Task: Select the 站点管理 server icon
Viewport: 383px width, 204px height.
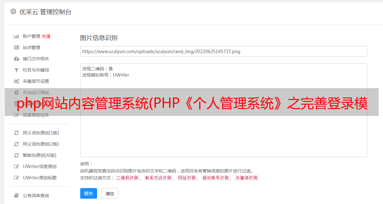Action: click(x=17, y=47)
